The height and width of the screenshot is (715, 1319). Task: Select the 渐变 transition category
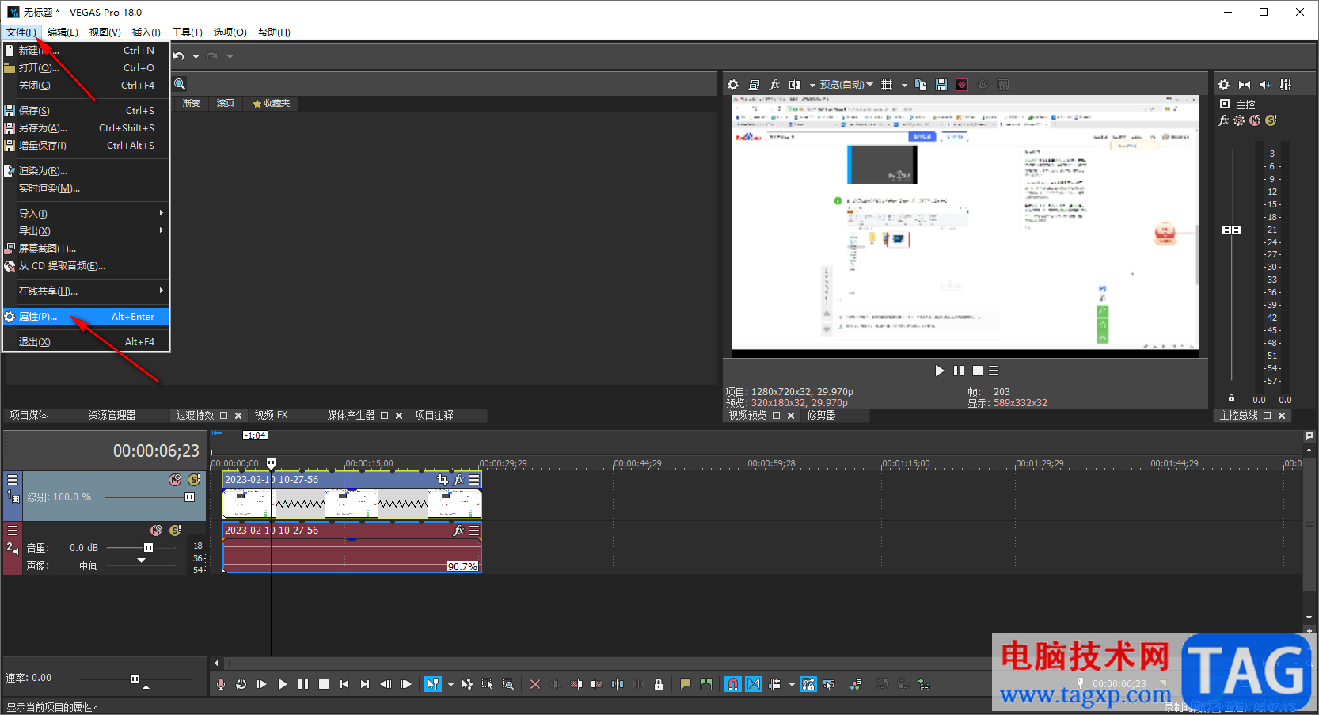point(192,103)
